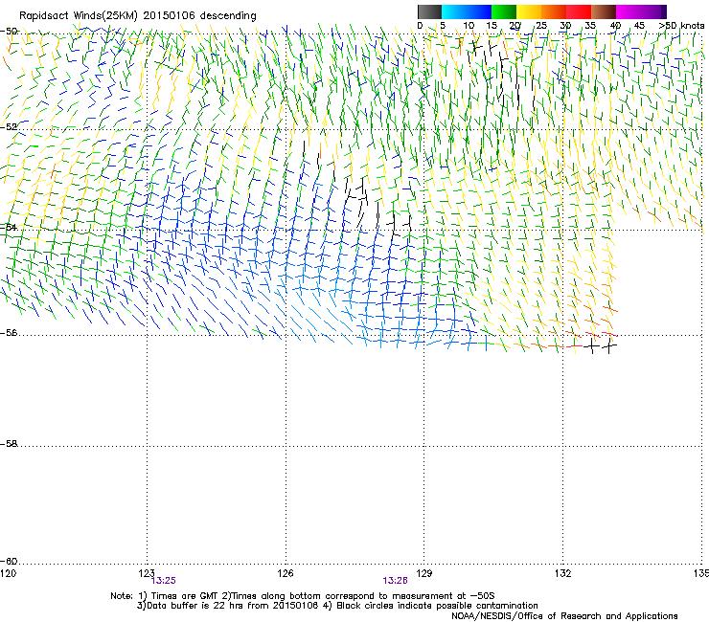Click legend tick label 25

[541, 25]
